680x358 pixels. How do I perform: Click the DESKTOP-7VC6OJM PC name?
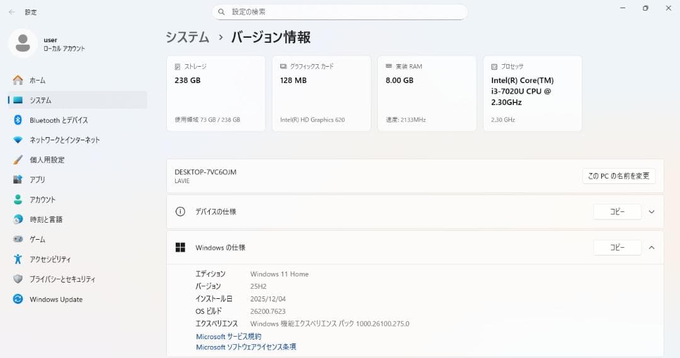point(205,172)
